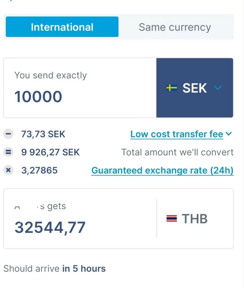The height and width of the screenshot is (288, 244).
Task: Click the THB currency label
Action: tap(194, 219)
